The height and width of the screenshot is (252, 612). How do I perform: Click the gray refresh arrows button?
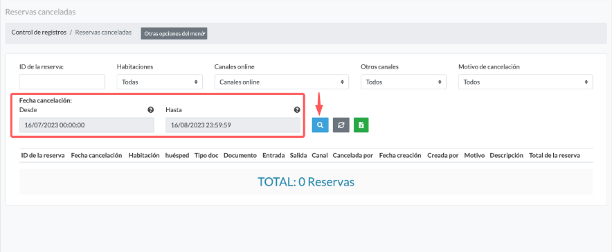[341, 125]
